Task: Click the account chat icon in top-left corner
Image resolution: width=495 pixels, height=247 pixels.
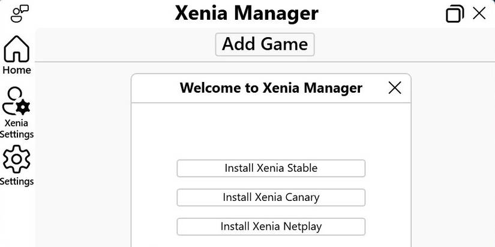Action: [x=20, y=13]
